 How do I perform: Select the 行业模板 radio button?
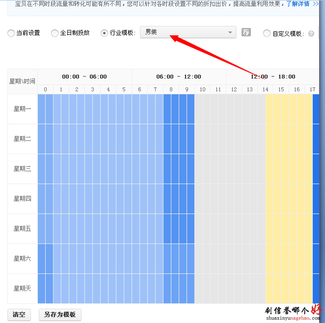coord(104,33)
